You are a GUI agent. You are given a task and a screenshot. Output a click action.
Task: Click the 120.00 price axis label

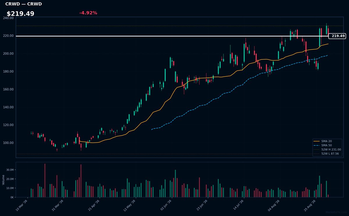coord(8,125)
